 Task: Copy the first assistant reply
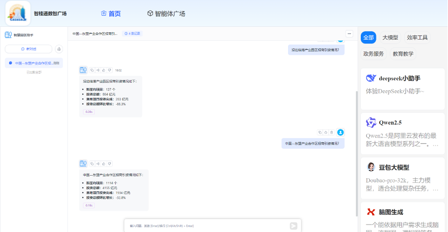click(92, 70)
